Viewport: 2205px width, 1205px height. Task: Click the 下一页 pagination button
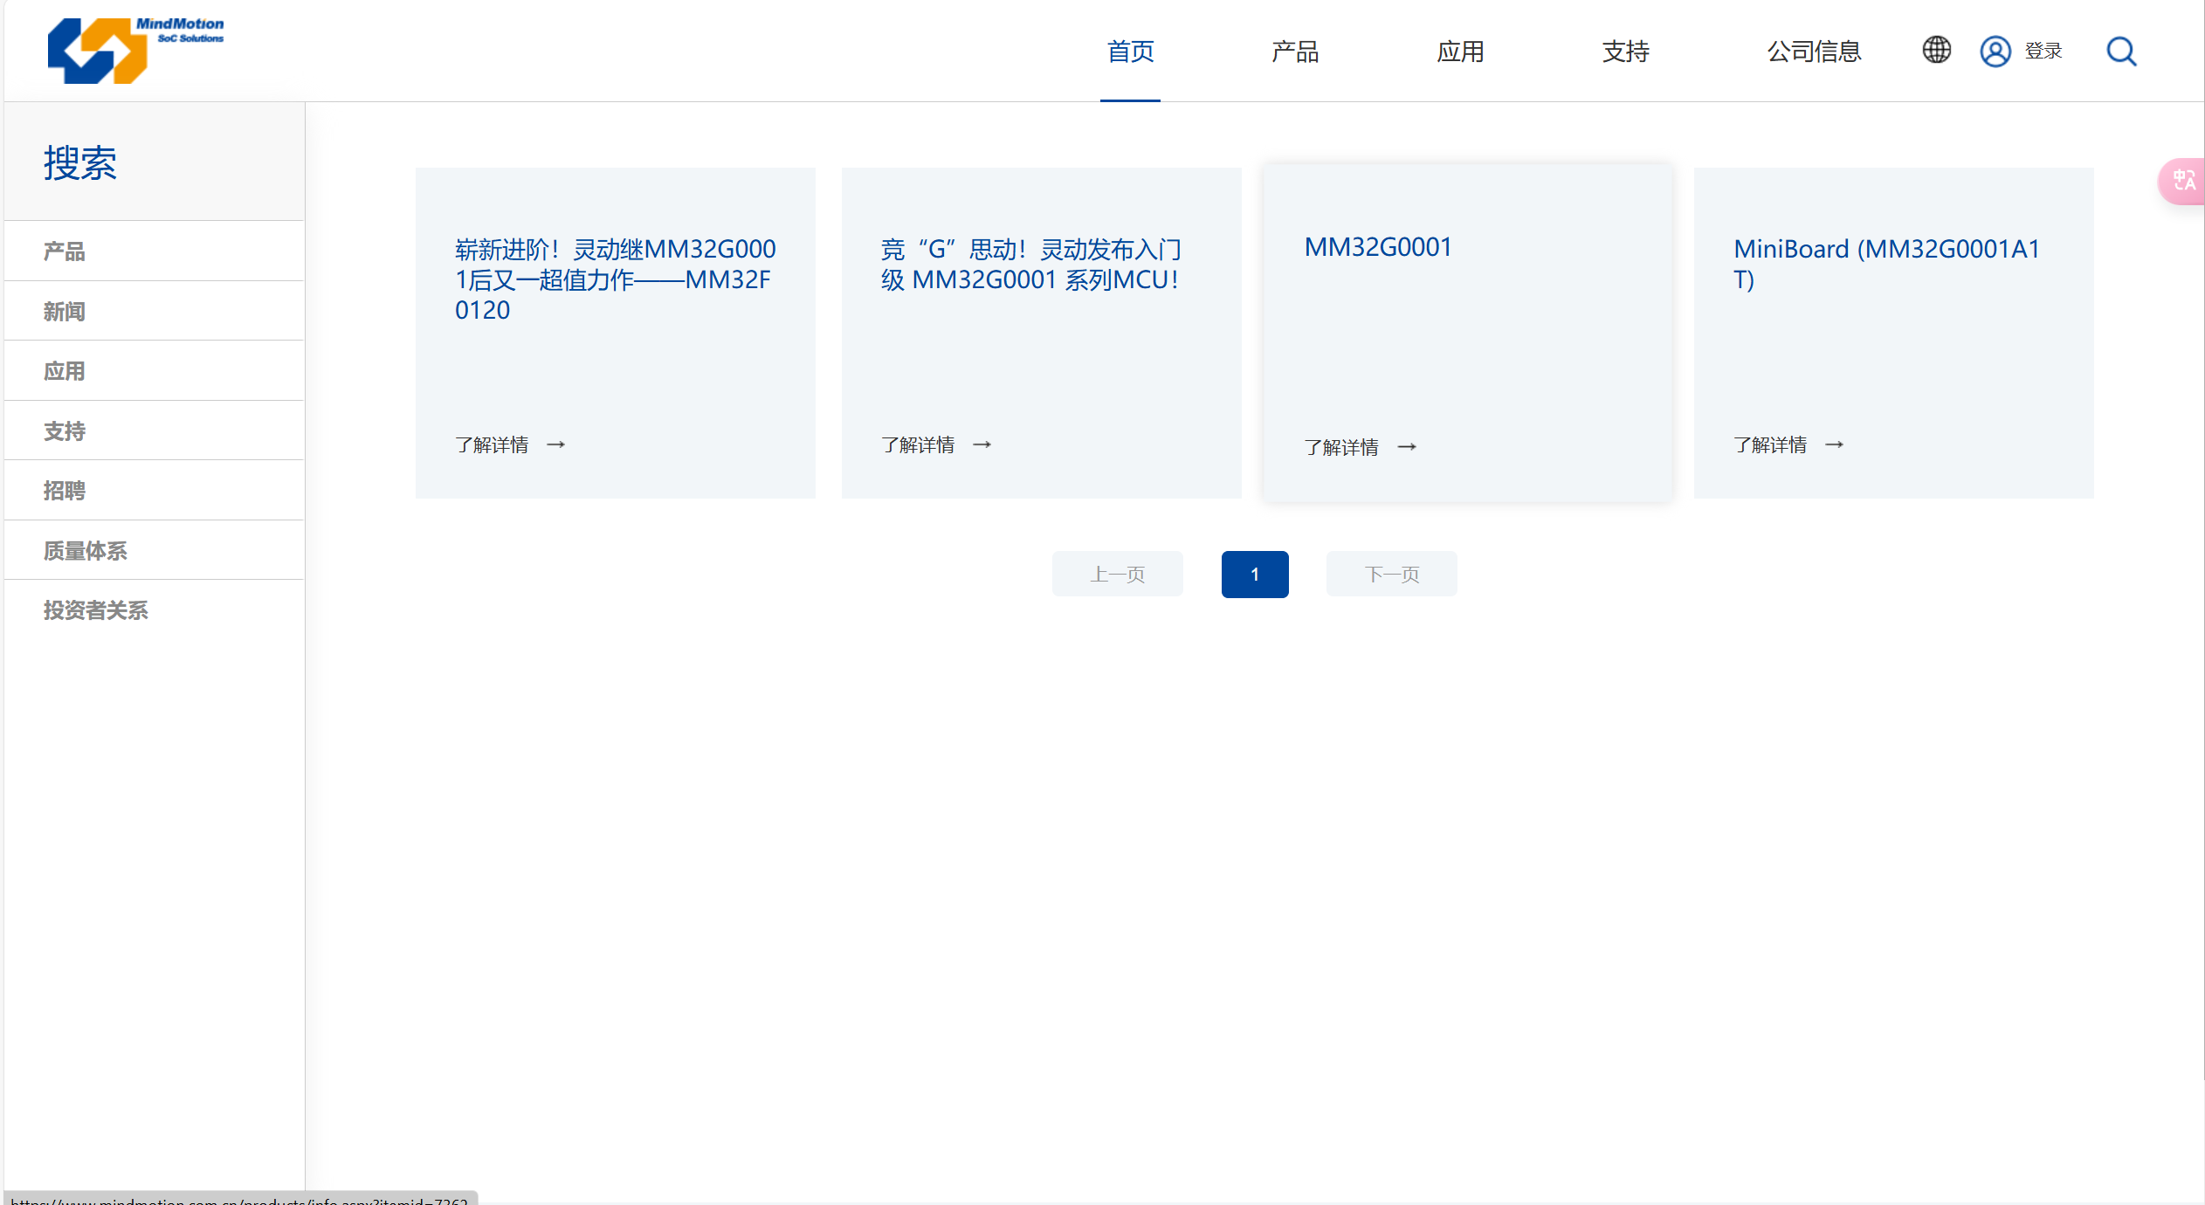pyautogui.click(x=1391, y=574)
